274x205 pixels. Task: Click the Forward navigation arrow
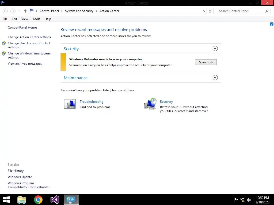tap(13, 11)
